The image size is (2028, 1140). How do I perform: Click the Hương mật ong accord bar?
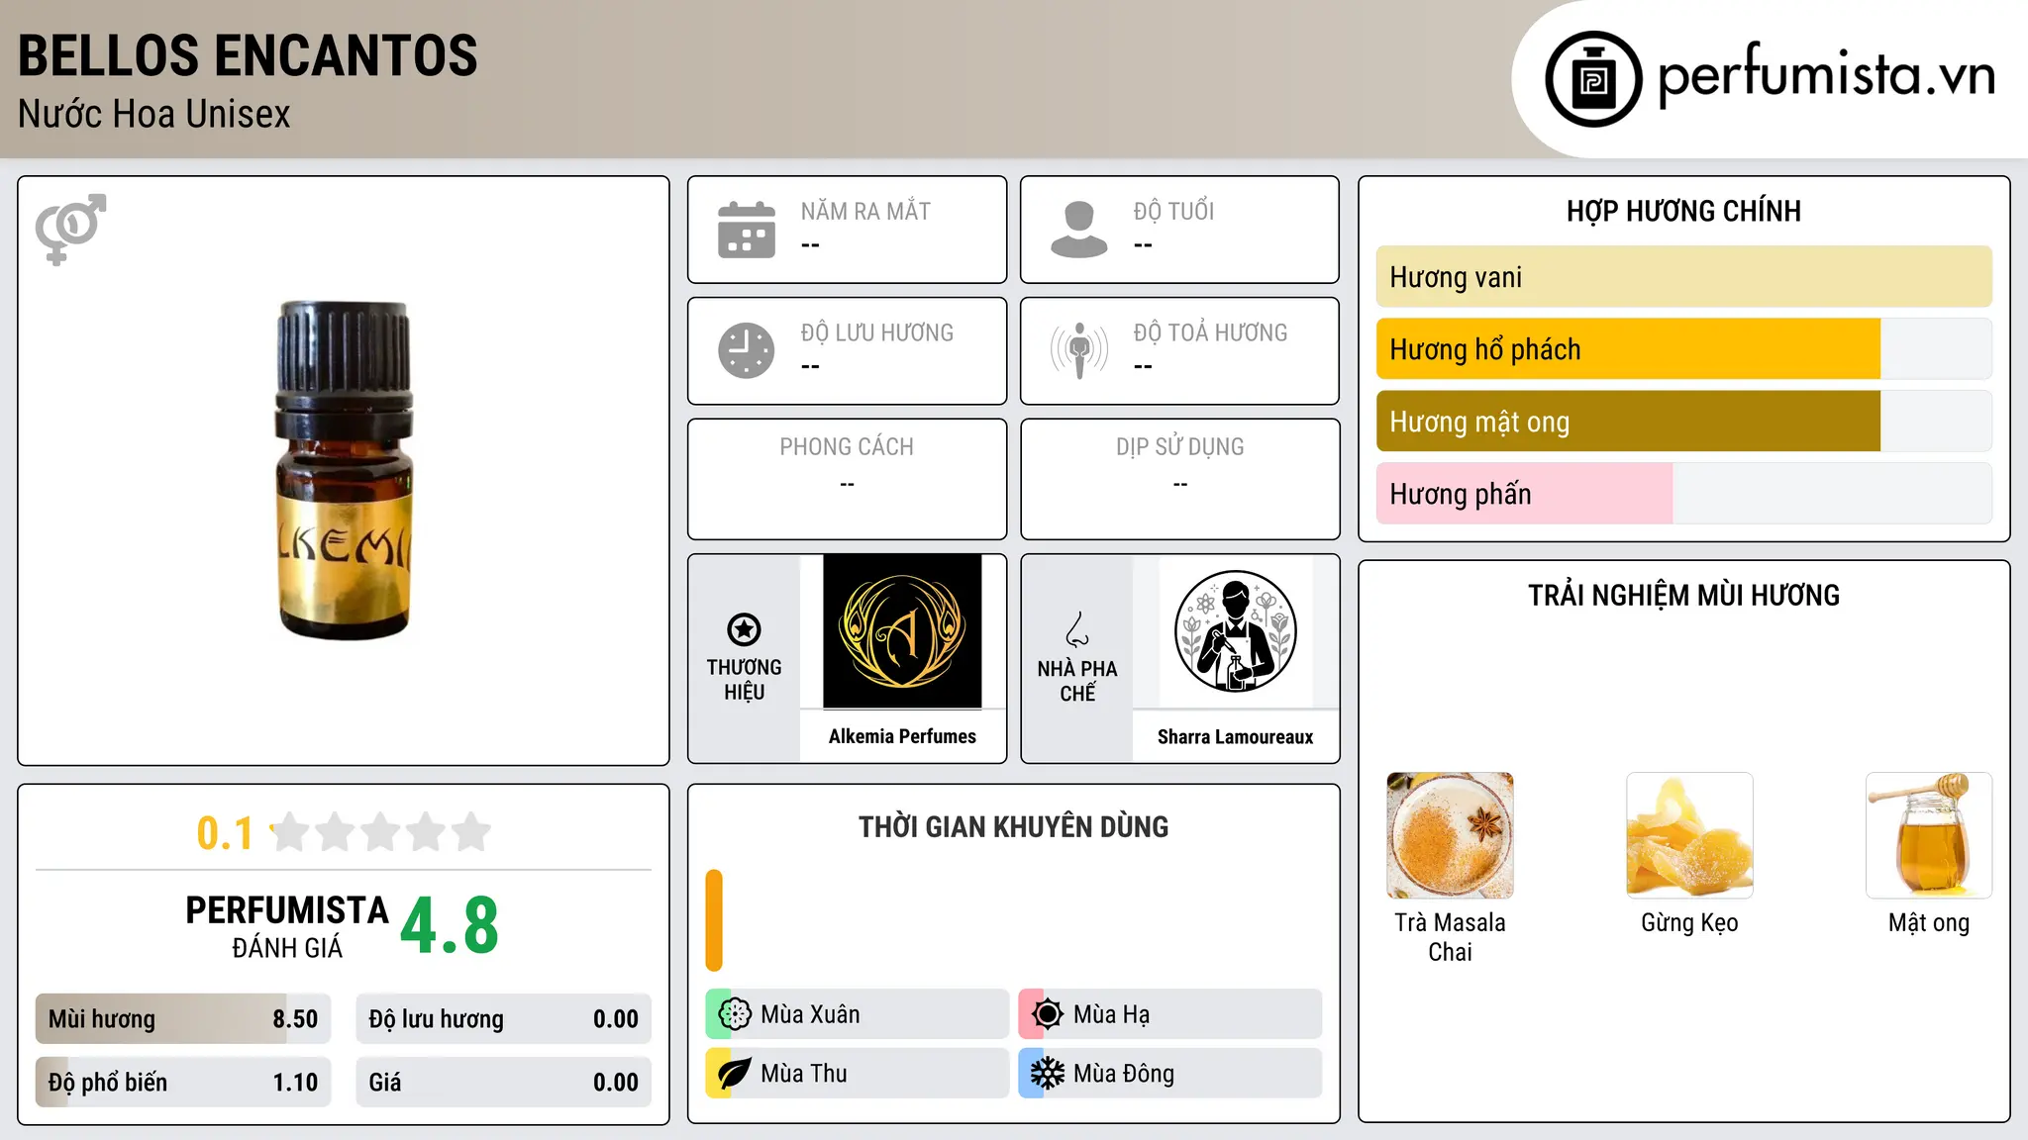(x=1683, y=422)
